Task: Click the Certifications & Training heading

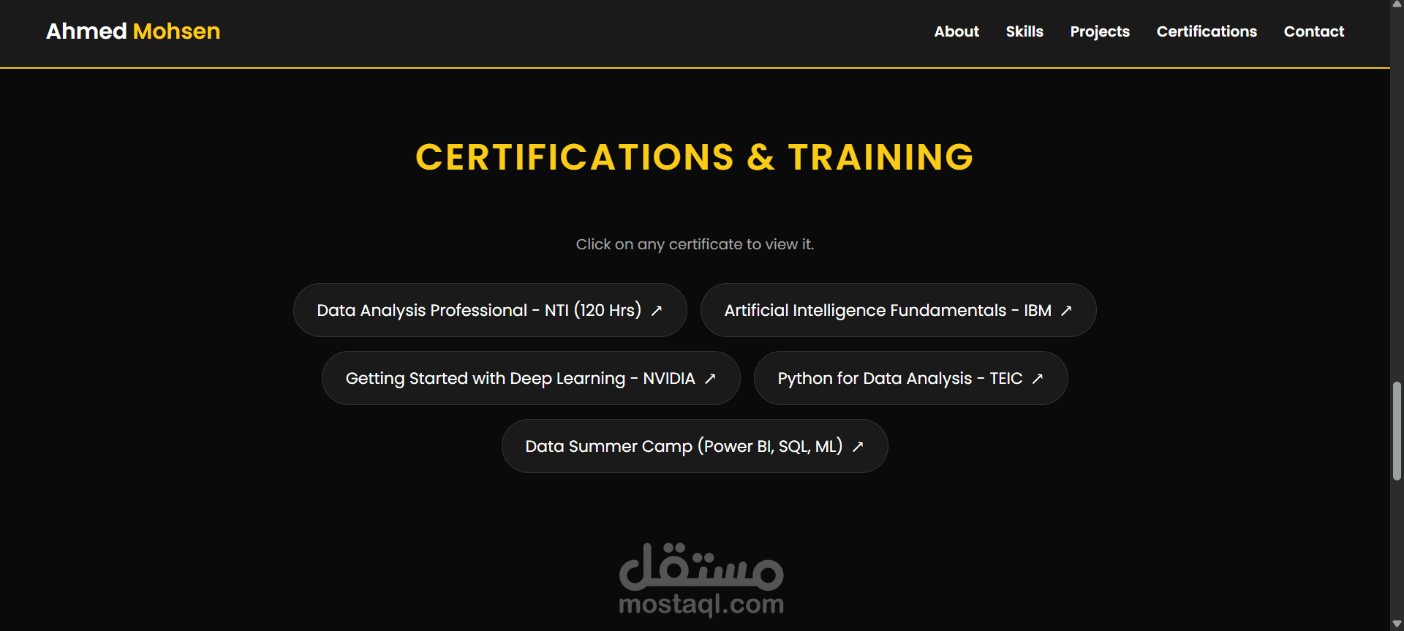Action: click(x=695, y=157)
